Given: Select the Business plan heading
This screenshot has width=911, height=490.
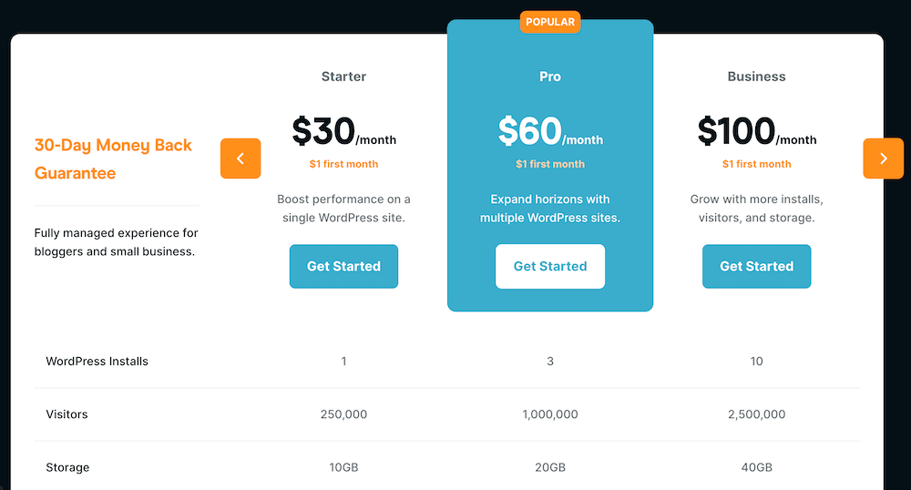Looking at the screenshot, I should pyautogui.click(x=756, y=77).
